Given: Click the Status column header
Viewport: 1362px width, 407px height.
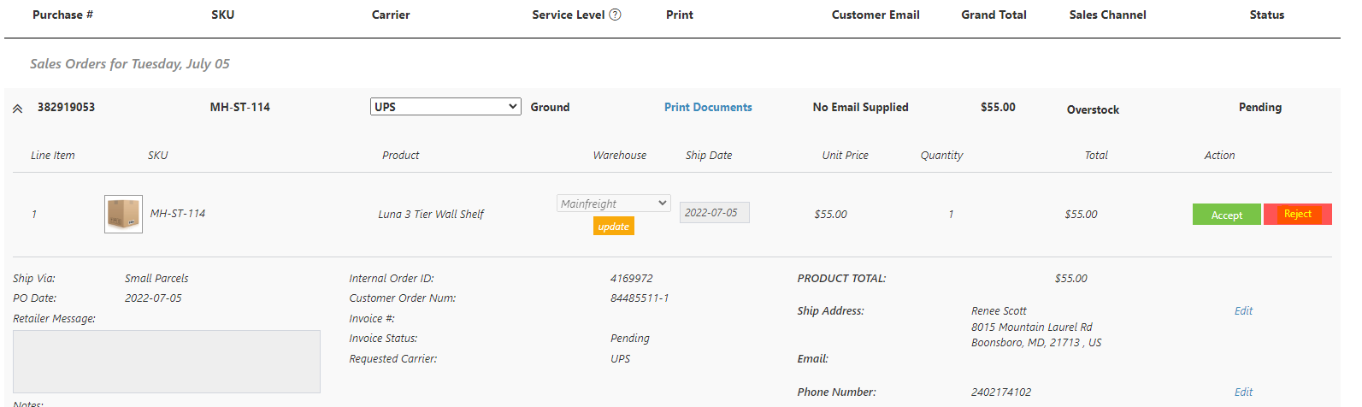Looking at the screenshot, I should [x=1266, y=15].
